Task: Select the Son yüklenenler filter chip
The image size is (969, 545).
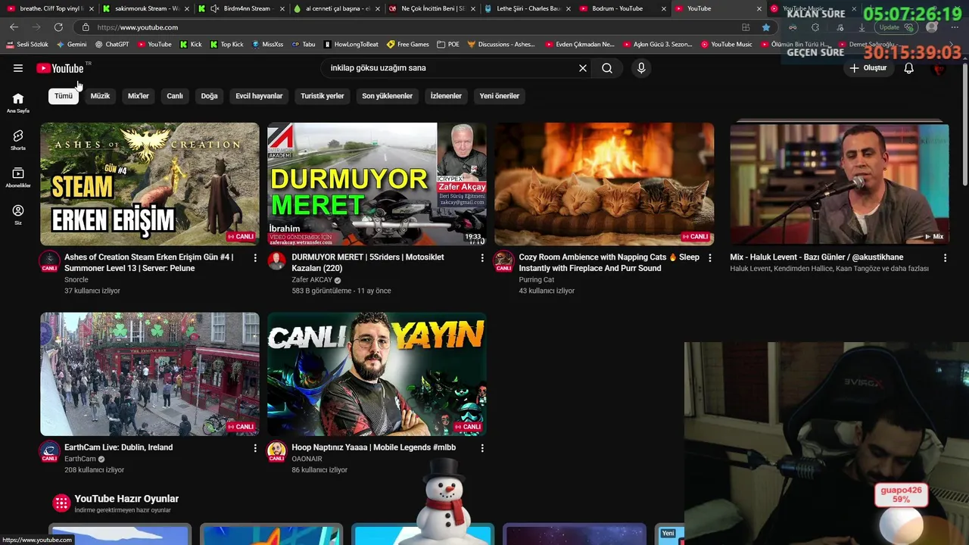Action: coord(387,96)
